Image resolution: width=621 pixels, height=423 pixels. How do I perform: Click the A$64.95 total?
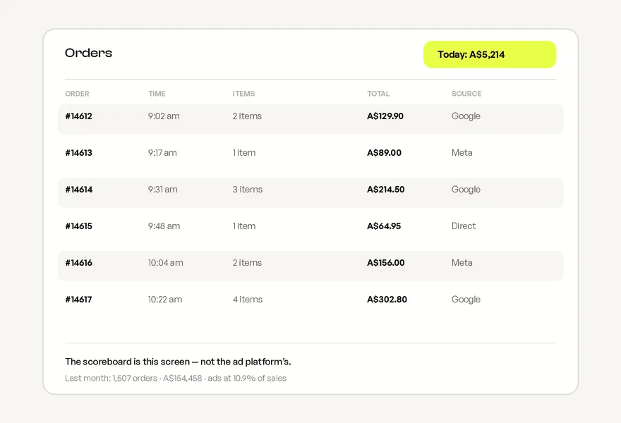point(384,226)
